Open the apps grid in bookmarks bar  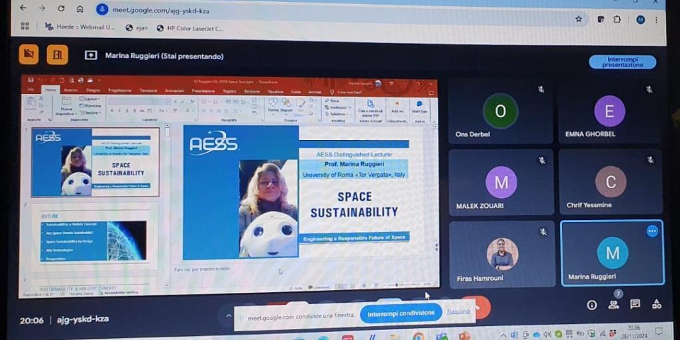[x=25, y=27]
